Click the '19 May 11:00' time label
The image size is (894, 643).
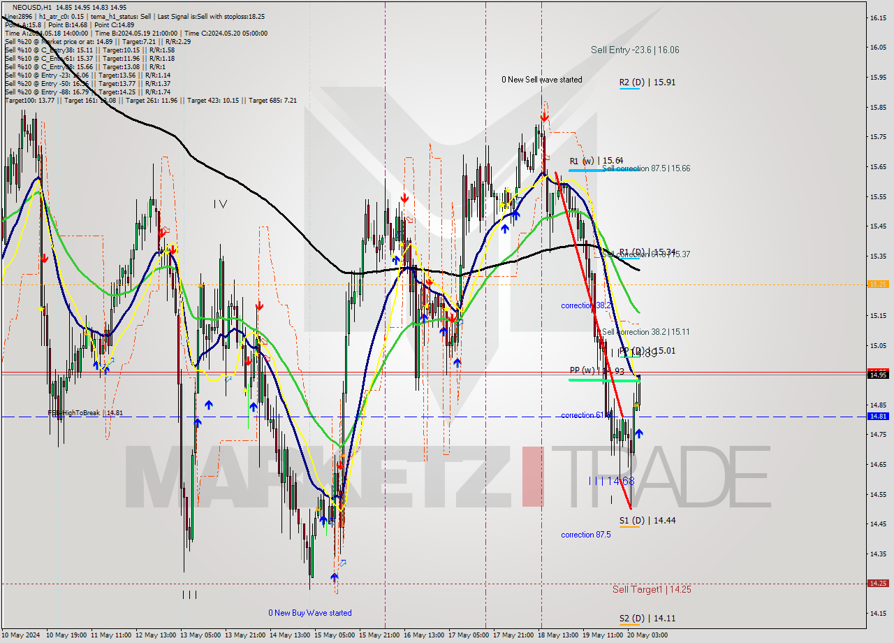point(603,635)
